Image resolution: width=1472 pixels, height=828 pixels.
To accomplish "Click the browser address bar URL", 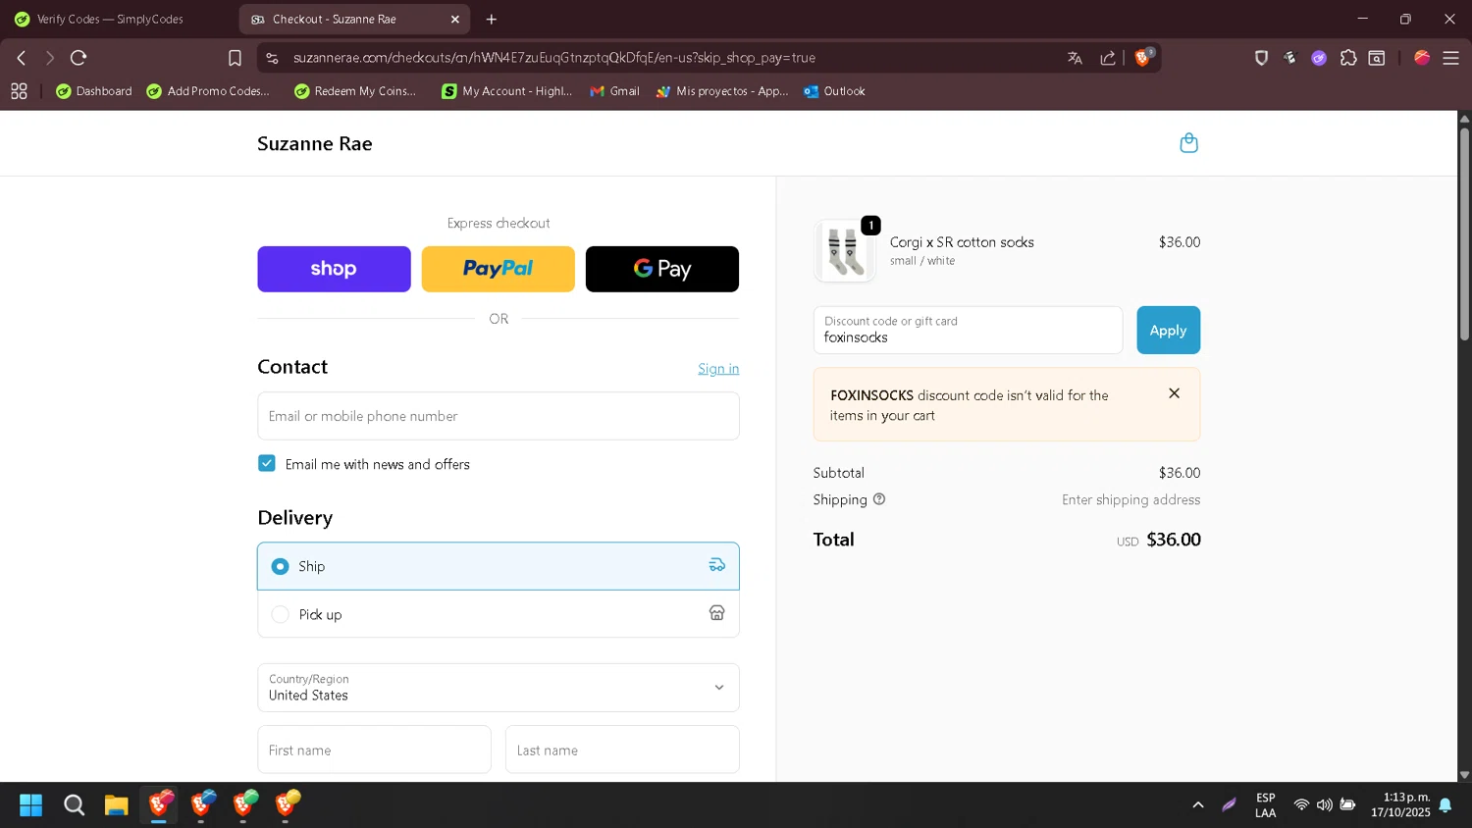I will click(x=554, y=58).
